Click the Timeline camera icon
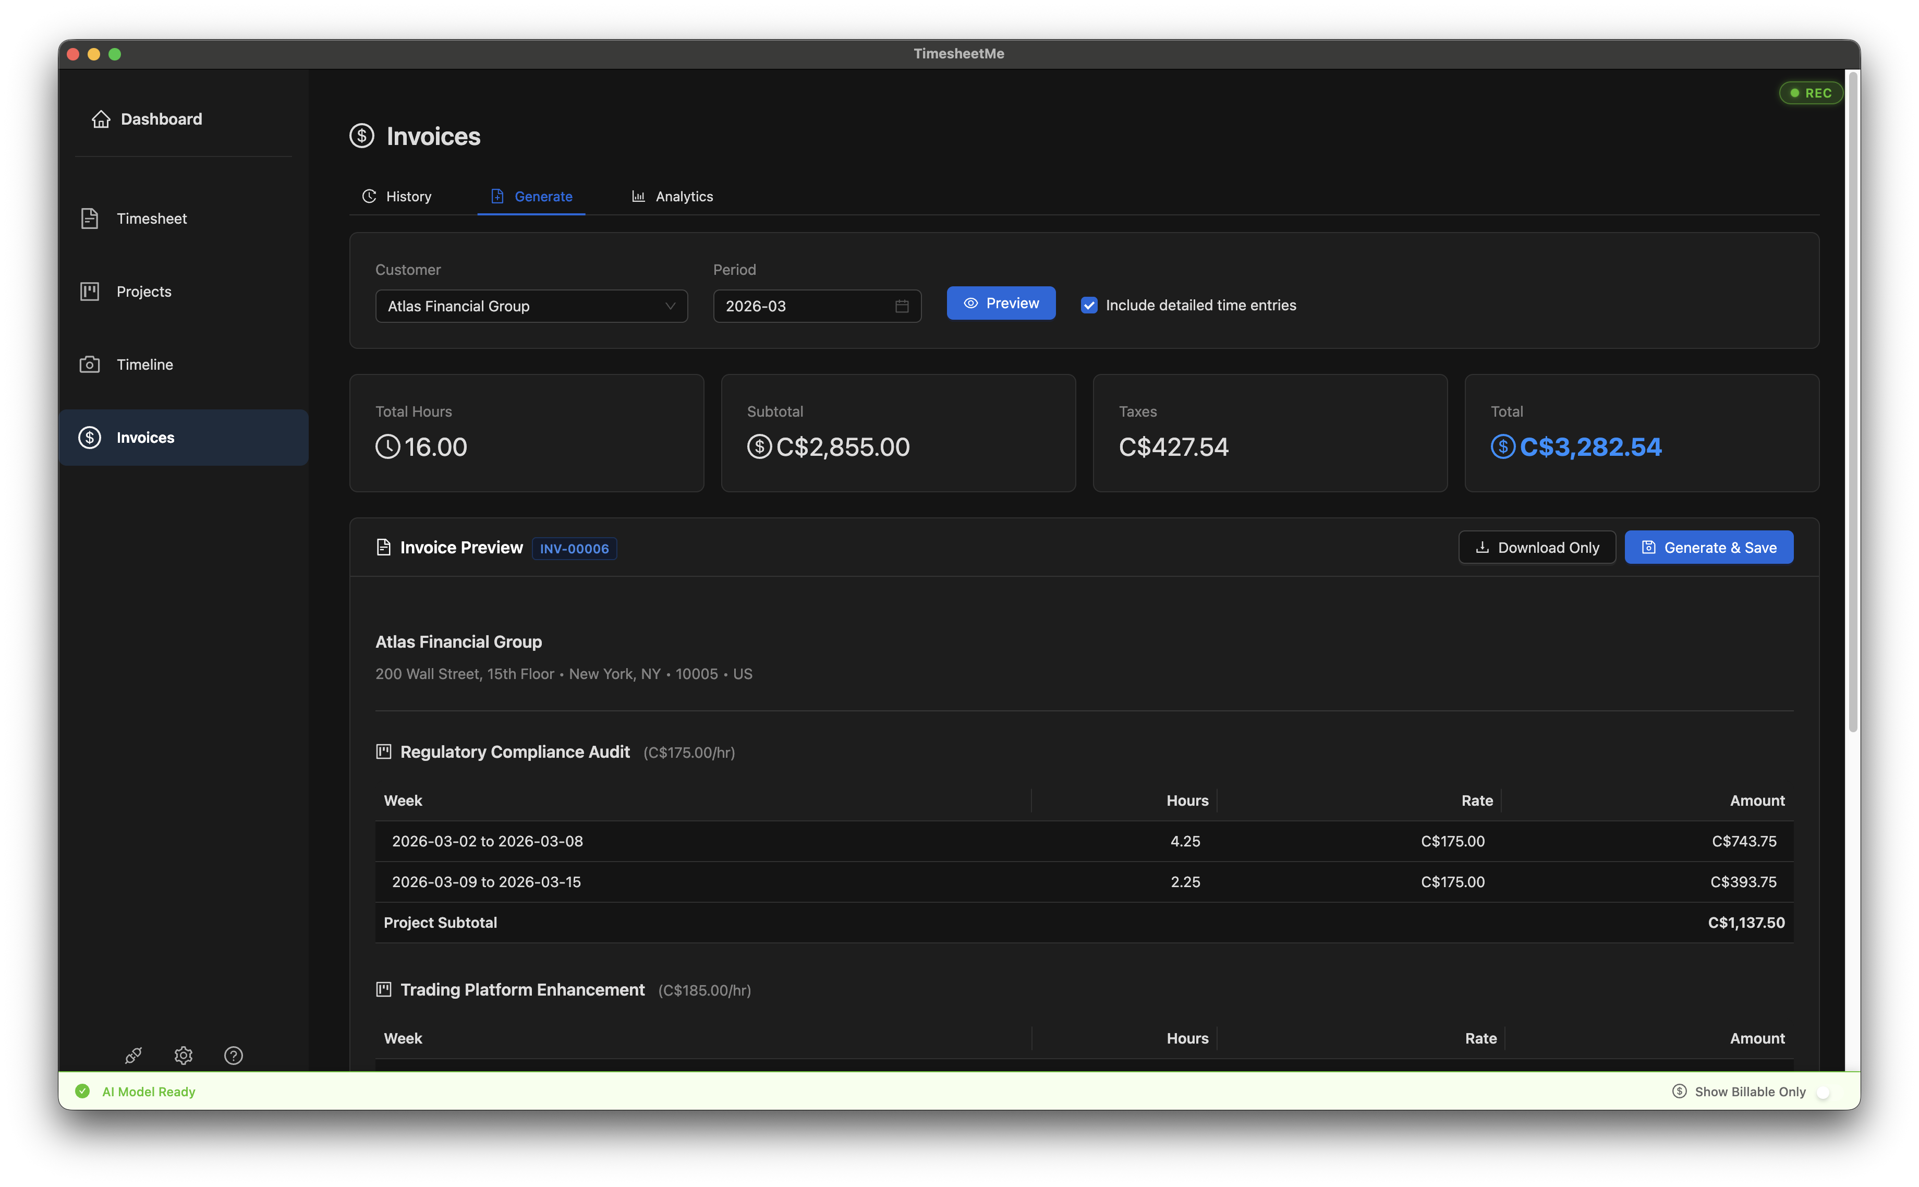The width and height of the screenshot is (1919, 1187). 90,364
